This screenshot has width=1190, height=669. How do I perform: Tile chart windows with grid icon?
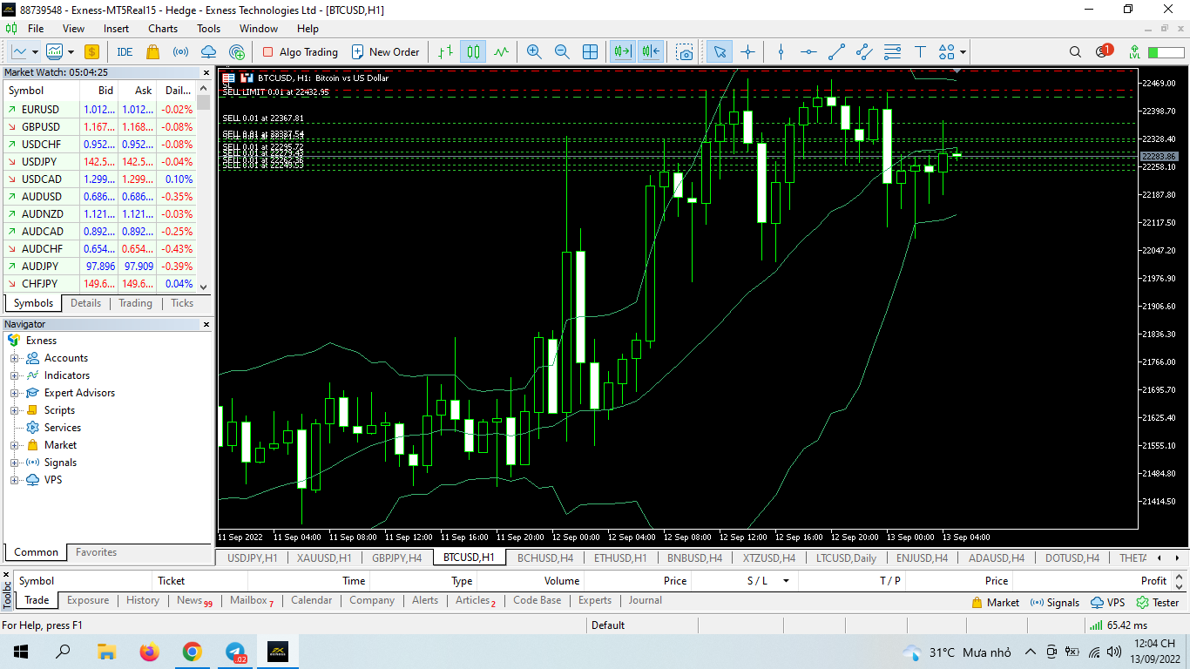(x=590, y=51)
